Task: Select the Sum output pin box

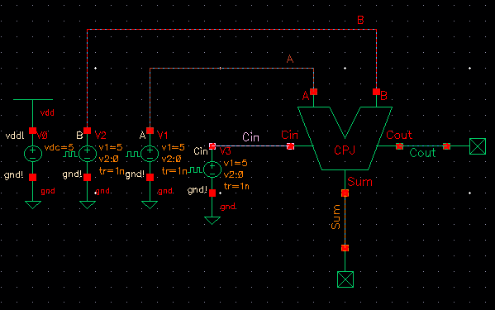Action: tap(345, 279)
